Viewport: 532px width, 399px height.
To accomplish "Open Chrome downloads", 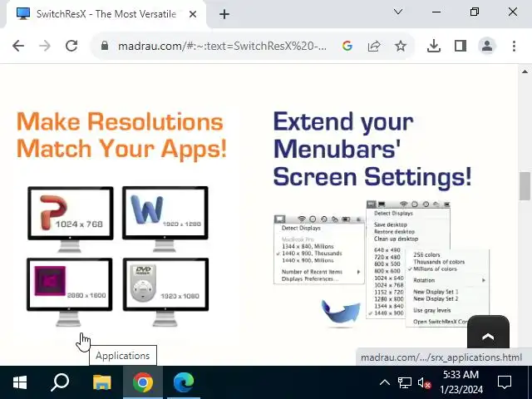I will [x=434, y=46].
